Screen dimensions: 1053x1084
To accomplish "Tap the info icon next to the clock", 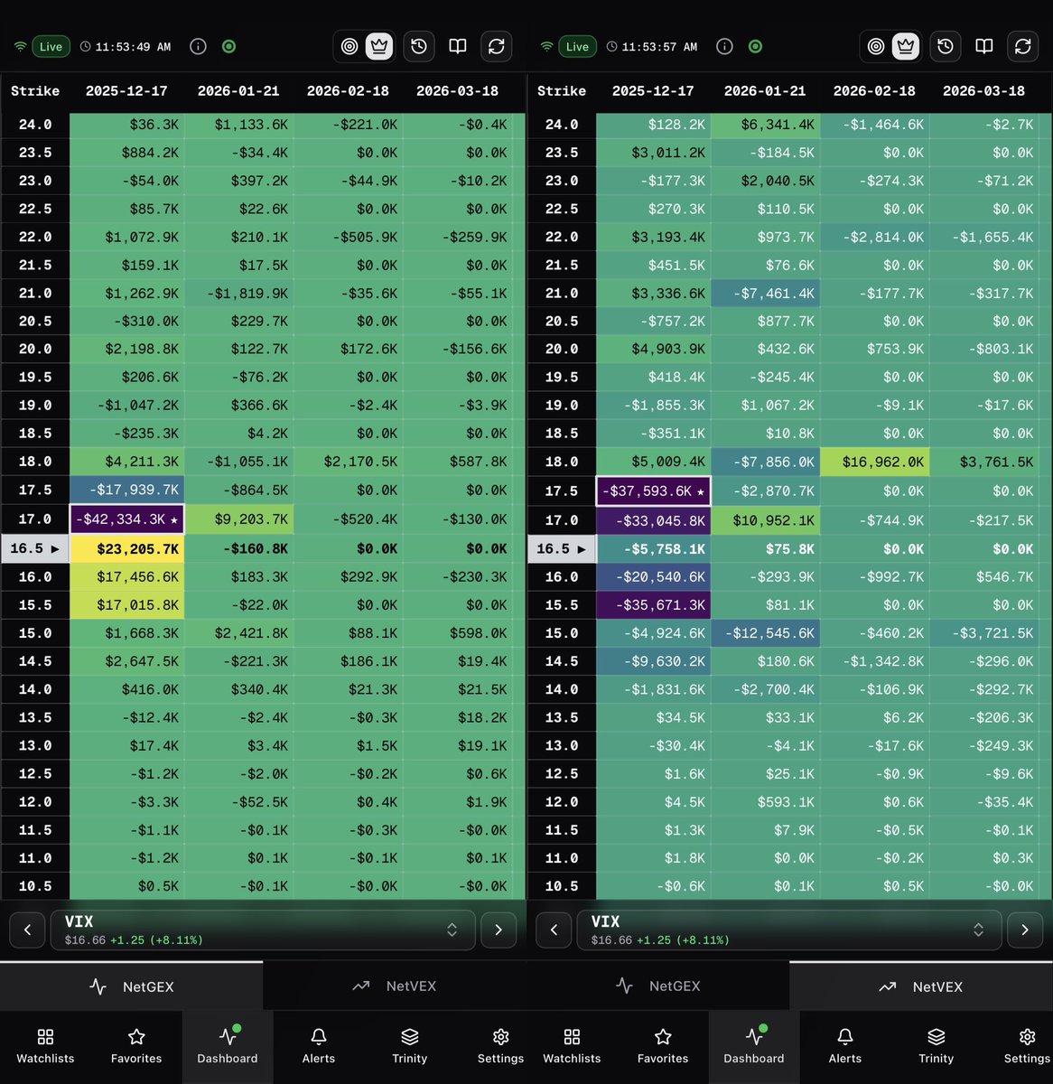I will coord(198,46).
